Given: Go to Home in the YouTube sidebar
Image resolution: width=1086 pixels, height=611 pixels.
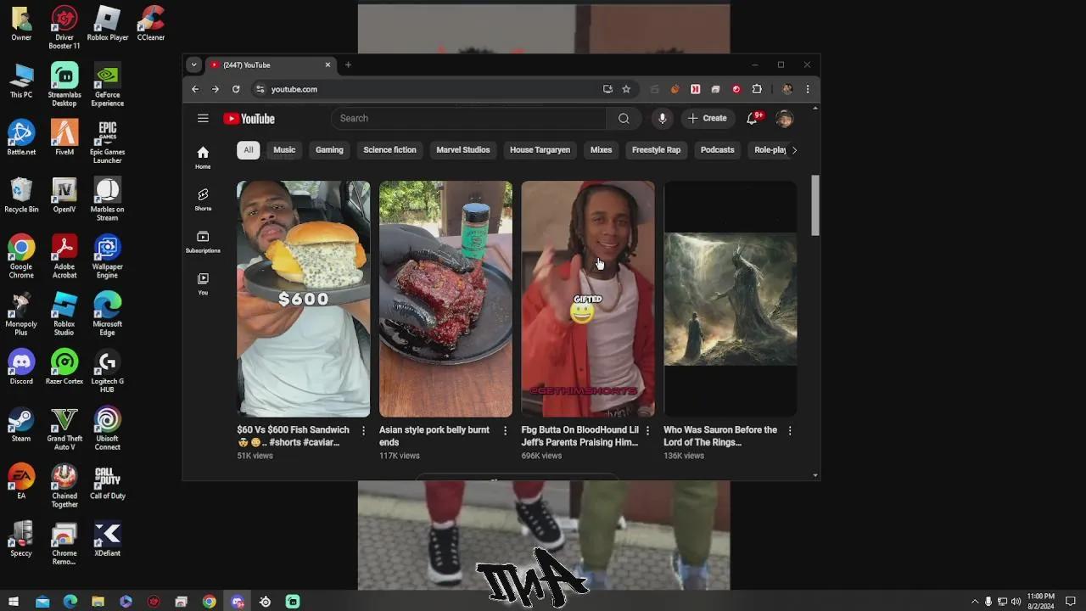Looking at the screenshot, I should coord(203,157).
